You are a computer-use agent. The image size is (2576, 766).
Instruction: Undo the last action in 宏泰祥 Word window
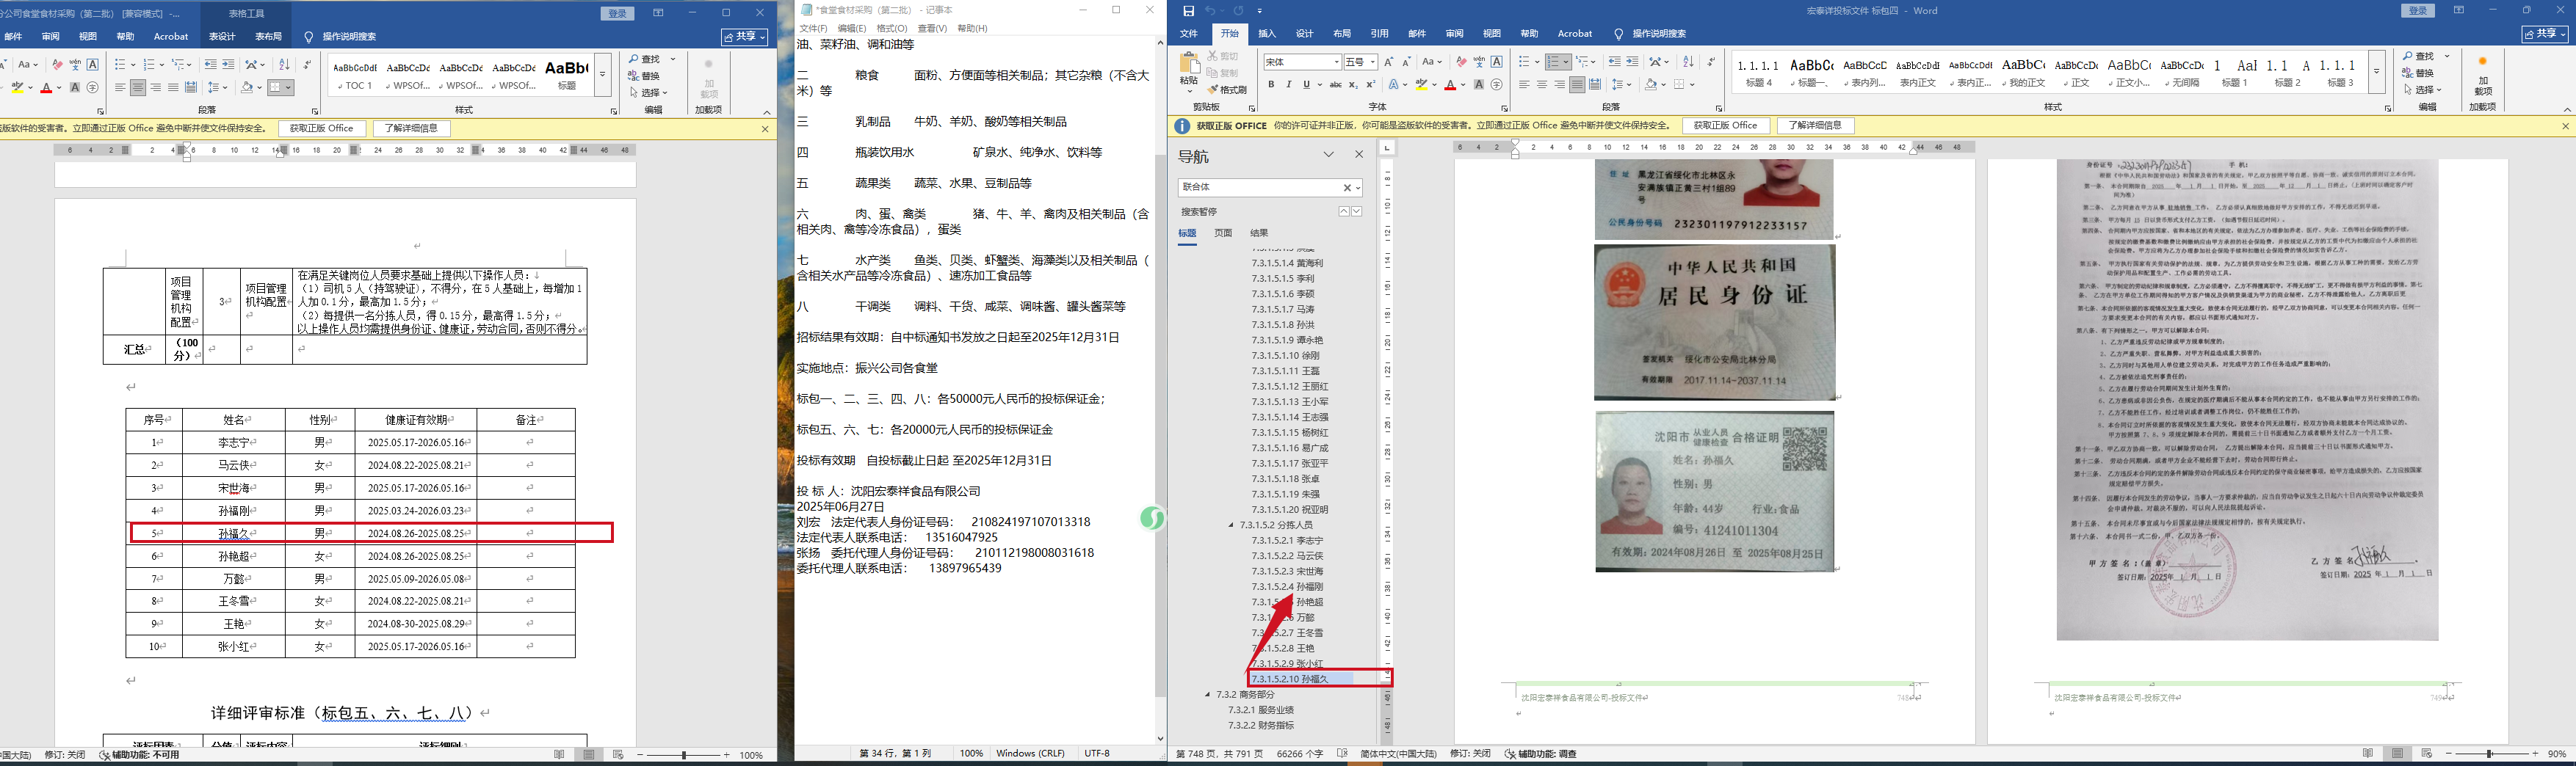(x=1210, y=11)
